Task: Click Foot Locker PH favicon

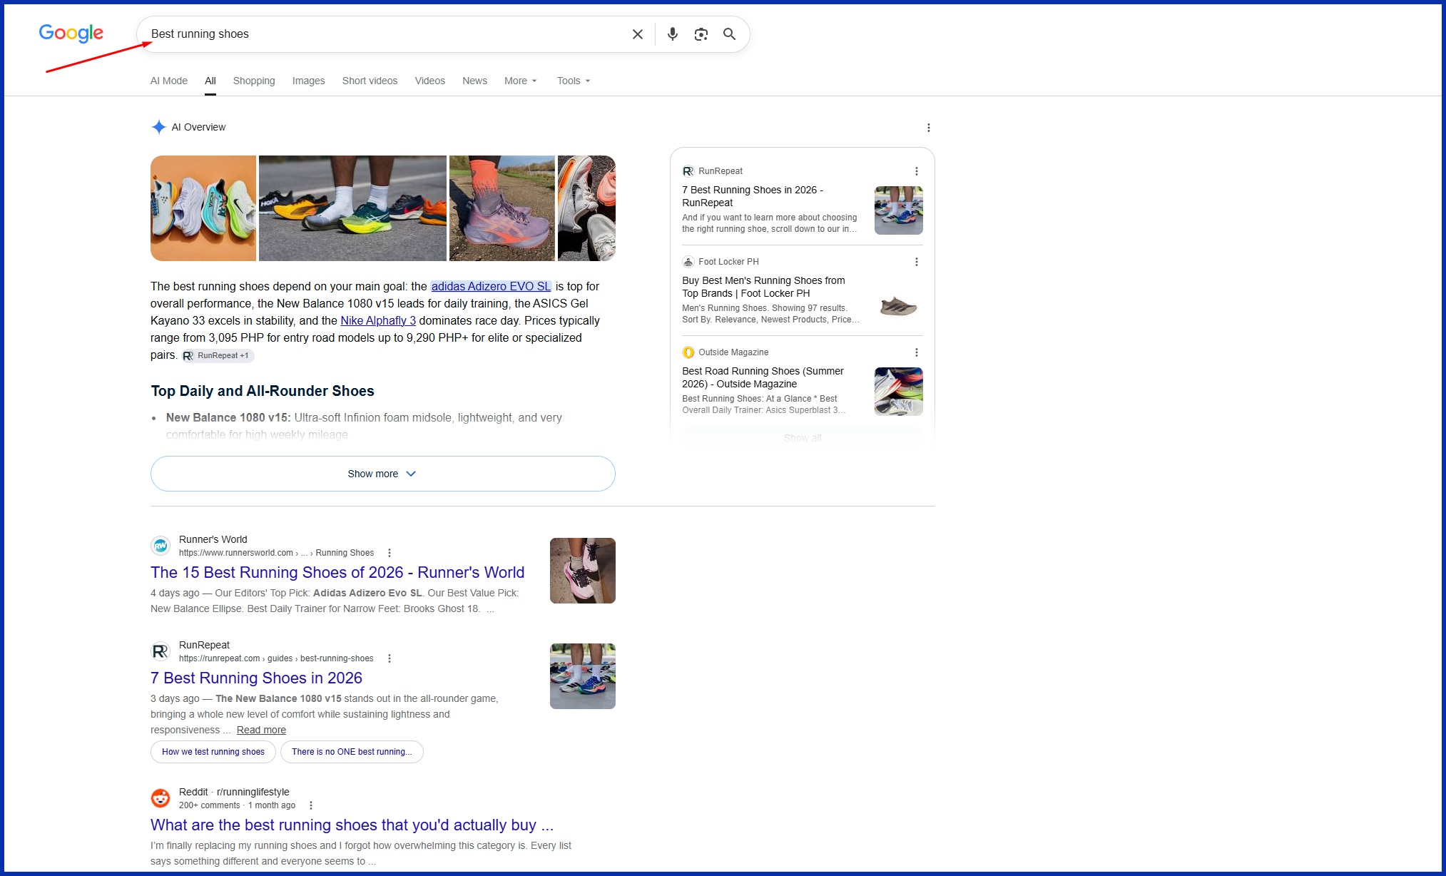Action: point(688,262)
